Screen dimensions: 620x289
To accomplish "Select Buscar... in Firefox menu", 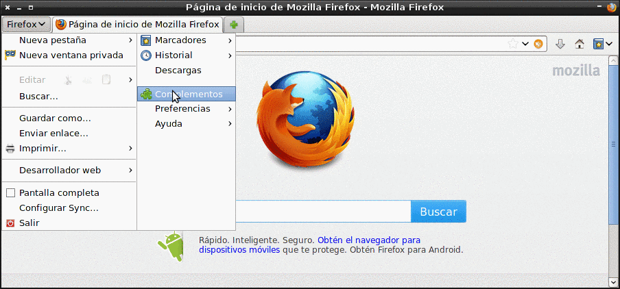I will 69,97.
